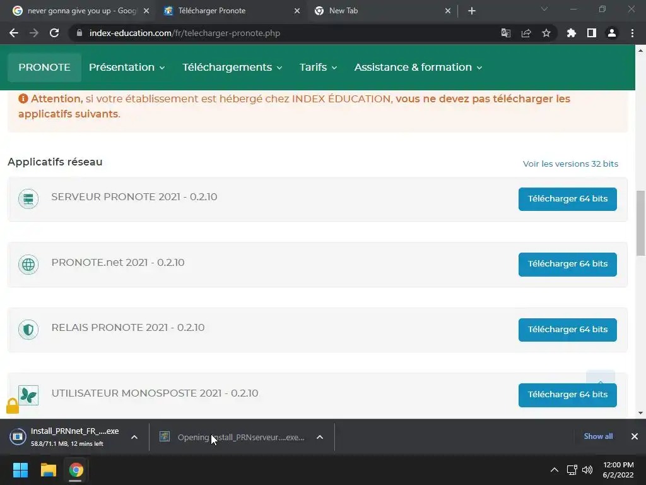Open Windows Start menu
646x485 pixels.
point(20,470)
